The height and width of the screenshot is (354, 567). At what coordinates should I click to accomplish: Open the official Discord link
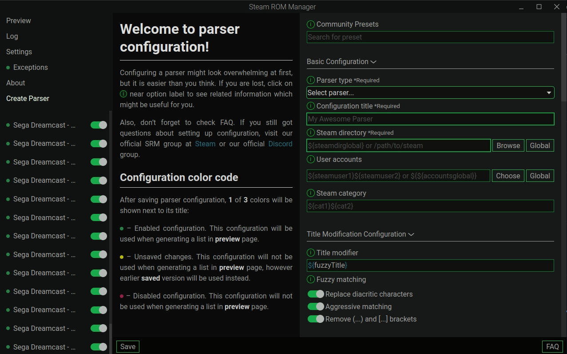pyautogui.click(x=281, y=144)
